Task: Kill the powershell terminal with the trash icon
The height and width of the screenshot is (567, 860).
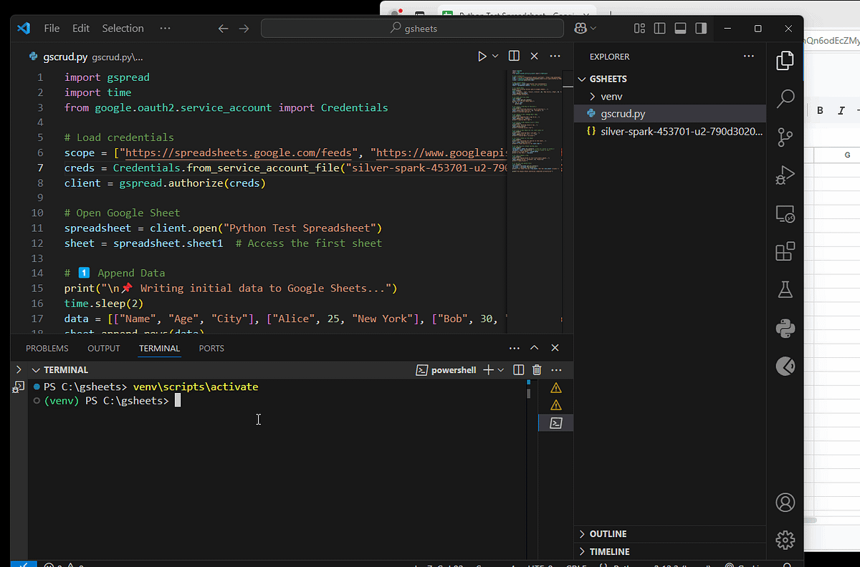Action: pos(537,370)
